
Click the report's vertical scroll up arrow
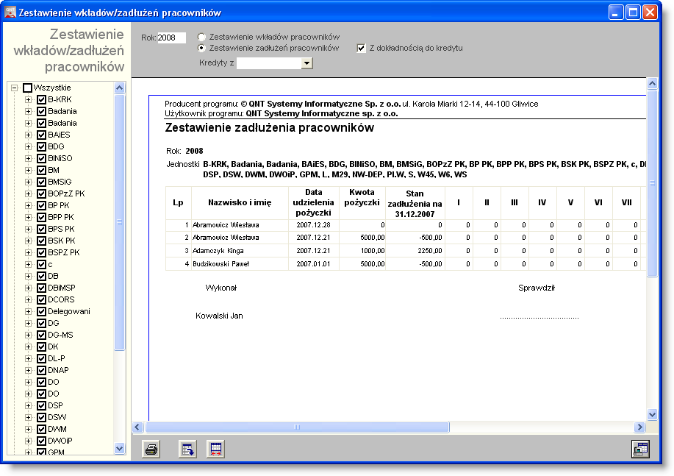pos(652,83)
